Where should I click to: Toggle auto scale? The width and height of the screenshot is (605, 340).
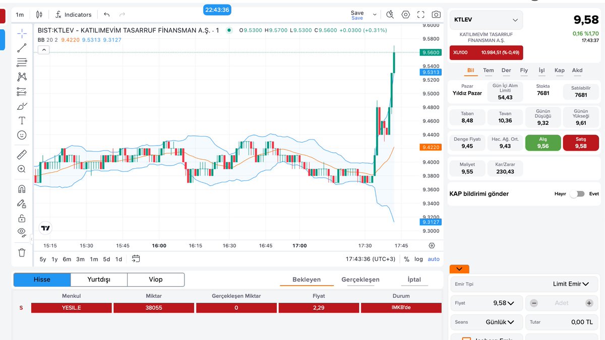click(x=434, y=259)
